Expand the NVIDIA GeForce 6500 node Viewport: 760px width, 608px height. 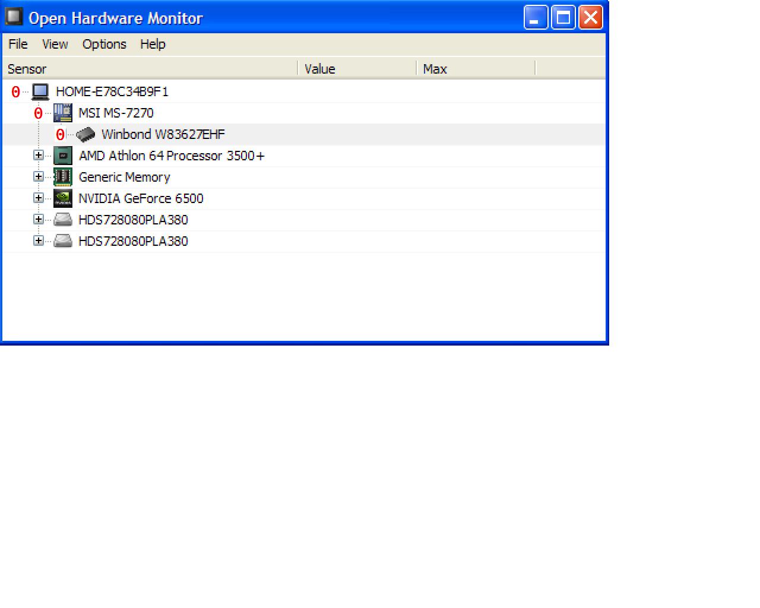(x=39, y=198)
